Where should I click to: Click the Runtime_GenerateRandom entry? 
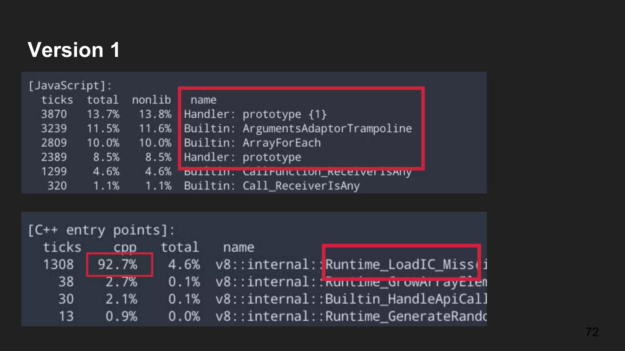(x=406, y=316)
